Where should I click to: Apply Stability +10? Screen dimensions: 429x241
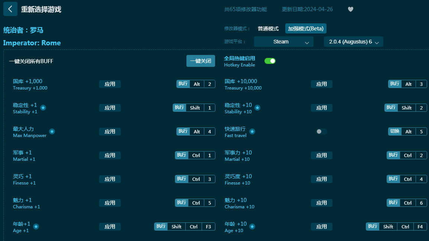tap(322, 108)
